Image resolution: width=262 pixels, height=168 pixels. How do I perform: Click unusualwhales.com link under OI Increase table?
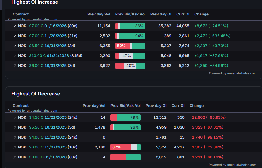pos(232,73)
